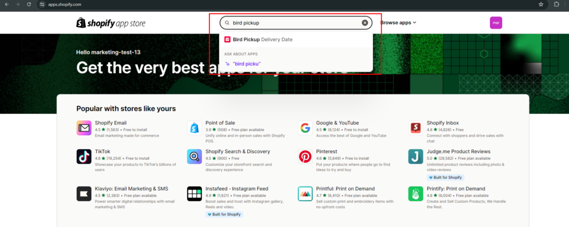
Task: Select Bird Pickup Delivery Date suggestion
Action: [x=296, y=39]
